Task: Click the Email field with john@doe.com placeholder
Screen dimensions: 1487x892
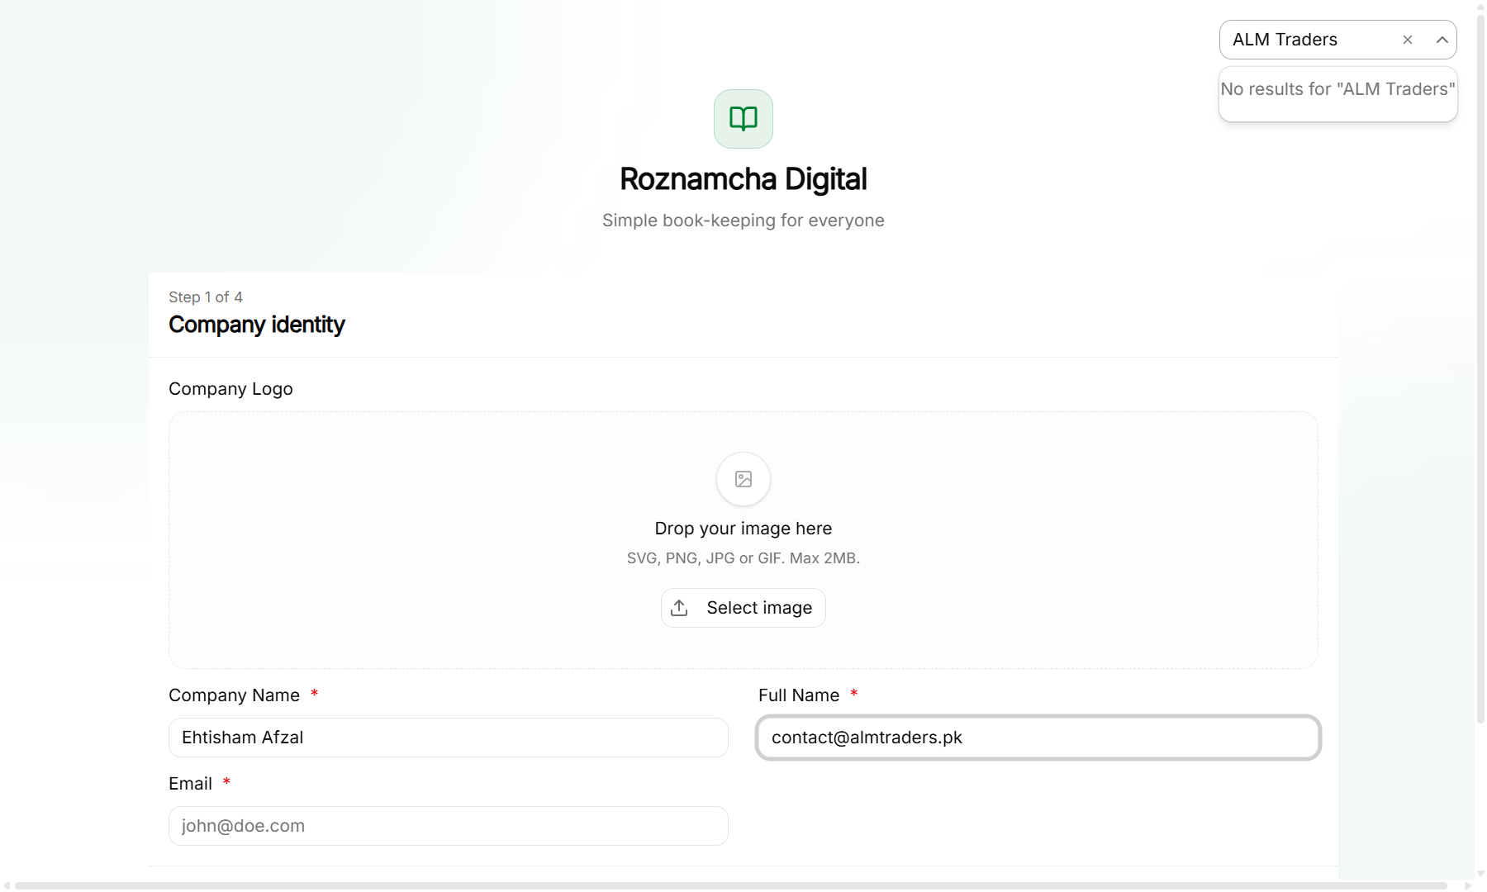Action: click(x=449, y=826)
